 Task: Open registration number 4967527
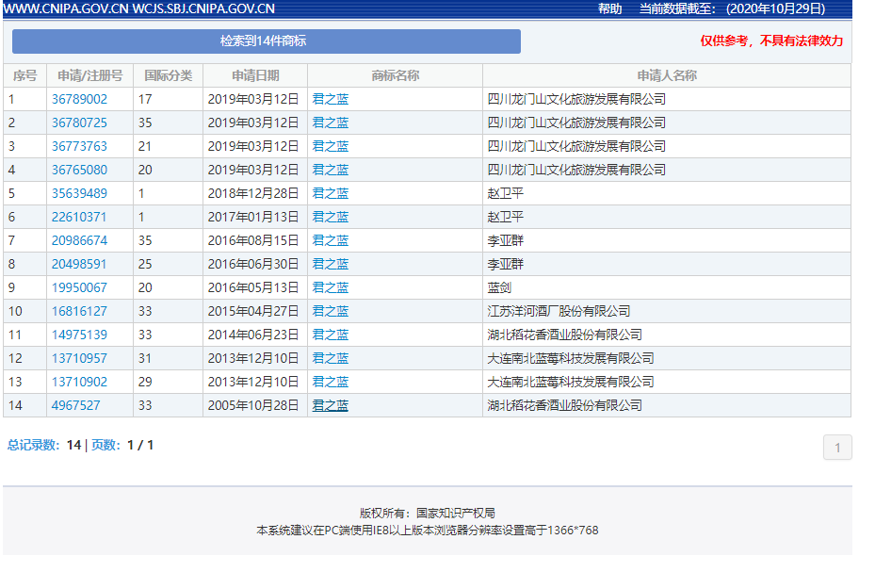click(75, 405)
